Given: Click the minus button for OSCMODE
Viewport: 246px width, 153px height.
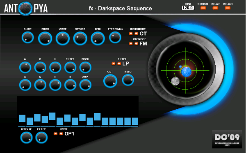Looking at the screenshot, I should pos(131,43).
